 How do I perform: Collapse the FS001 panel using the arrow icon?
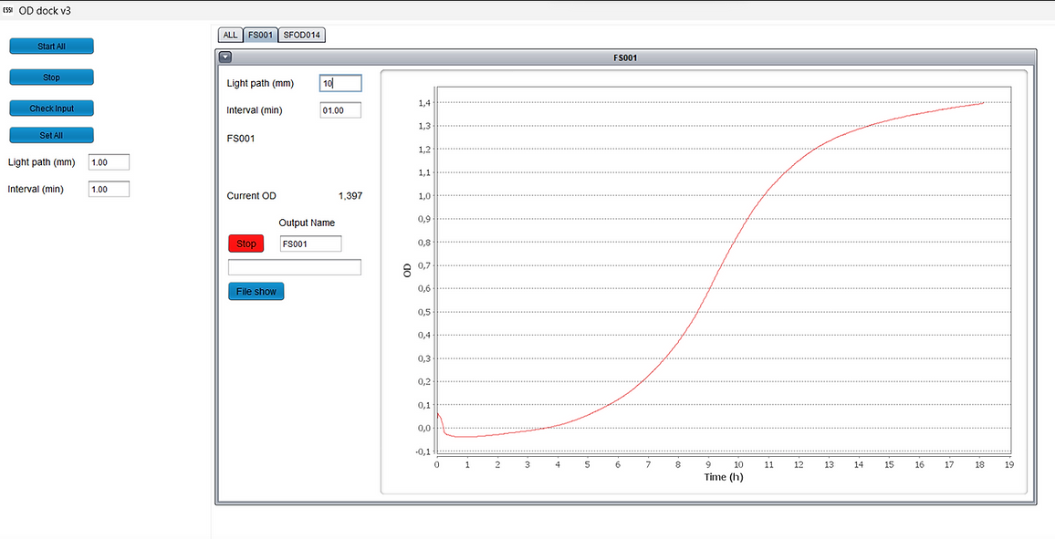(x=225, y=57)
